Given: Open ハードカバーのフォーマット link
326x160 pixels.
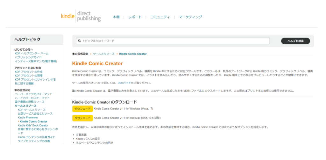Looking at the screenshot, I should point(32,98).
